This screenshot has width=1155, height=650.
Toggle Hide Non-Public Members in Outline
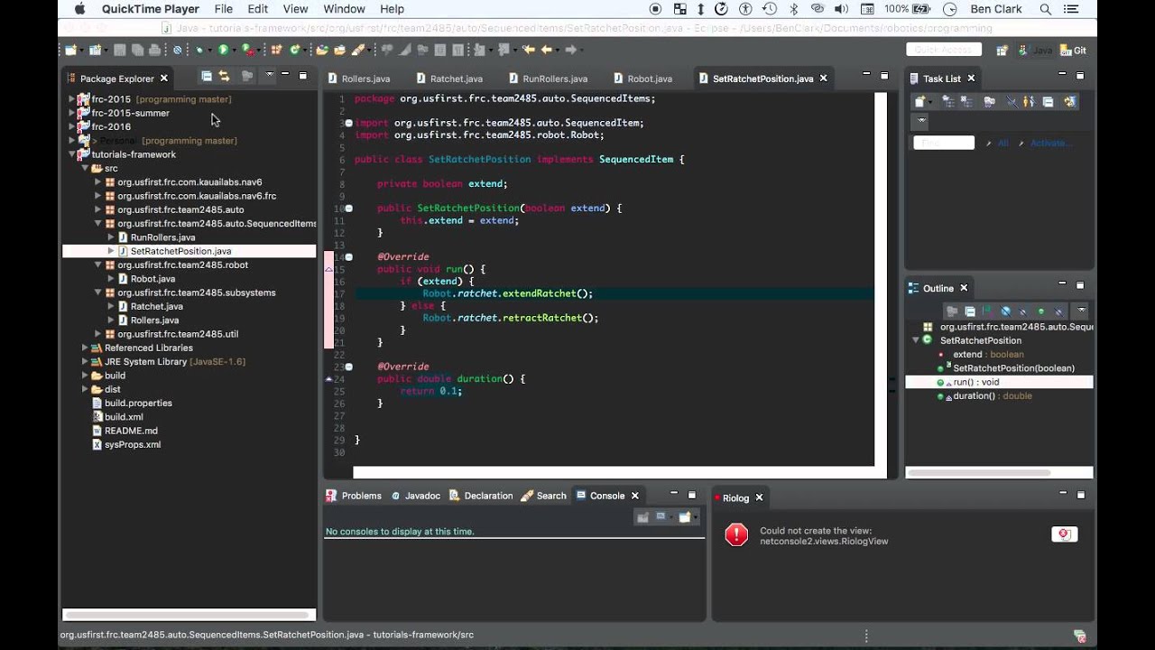[1041, 311]
